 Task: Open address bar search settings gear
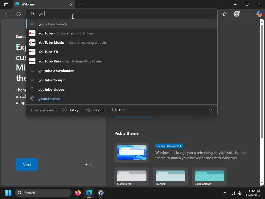[x=211, y=110]
